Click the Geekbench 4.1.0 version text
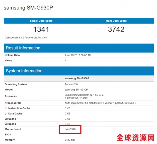157x144 pixels. pyautogui.click(x=26, y=38)
